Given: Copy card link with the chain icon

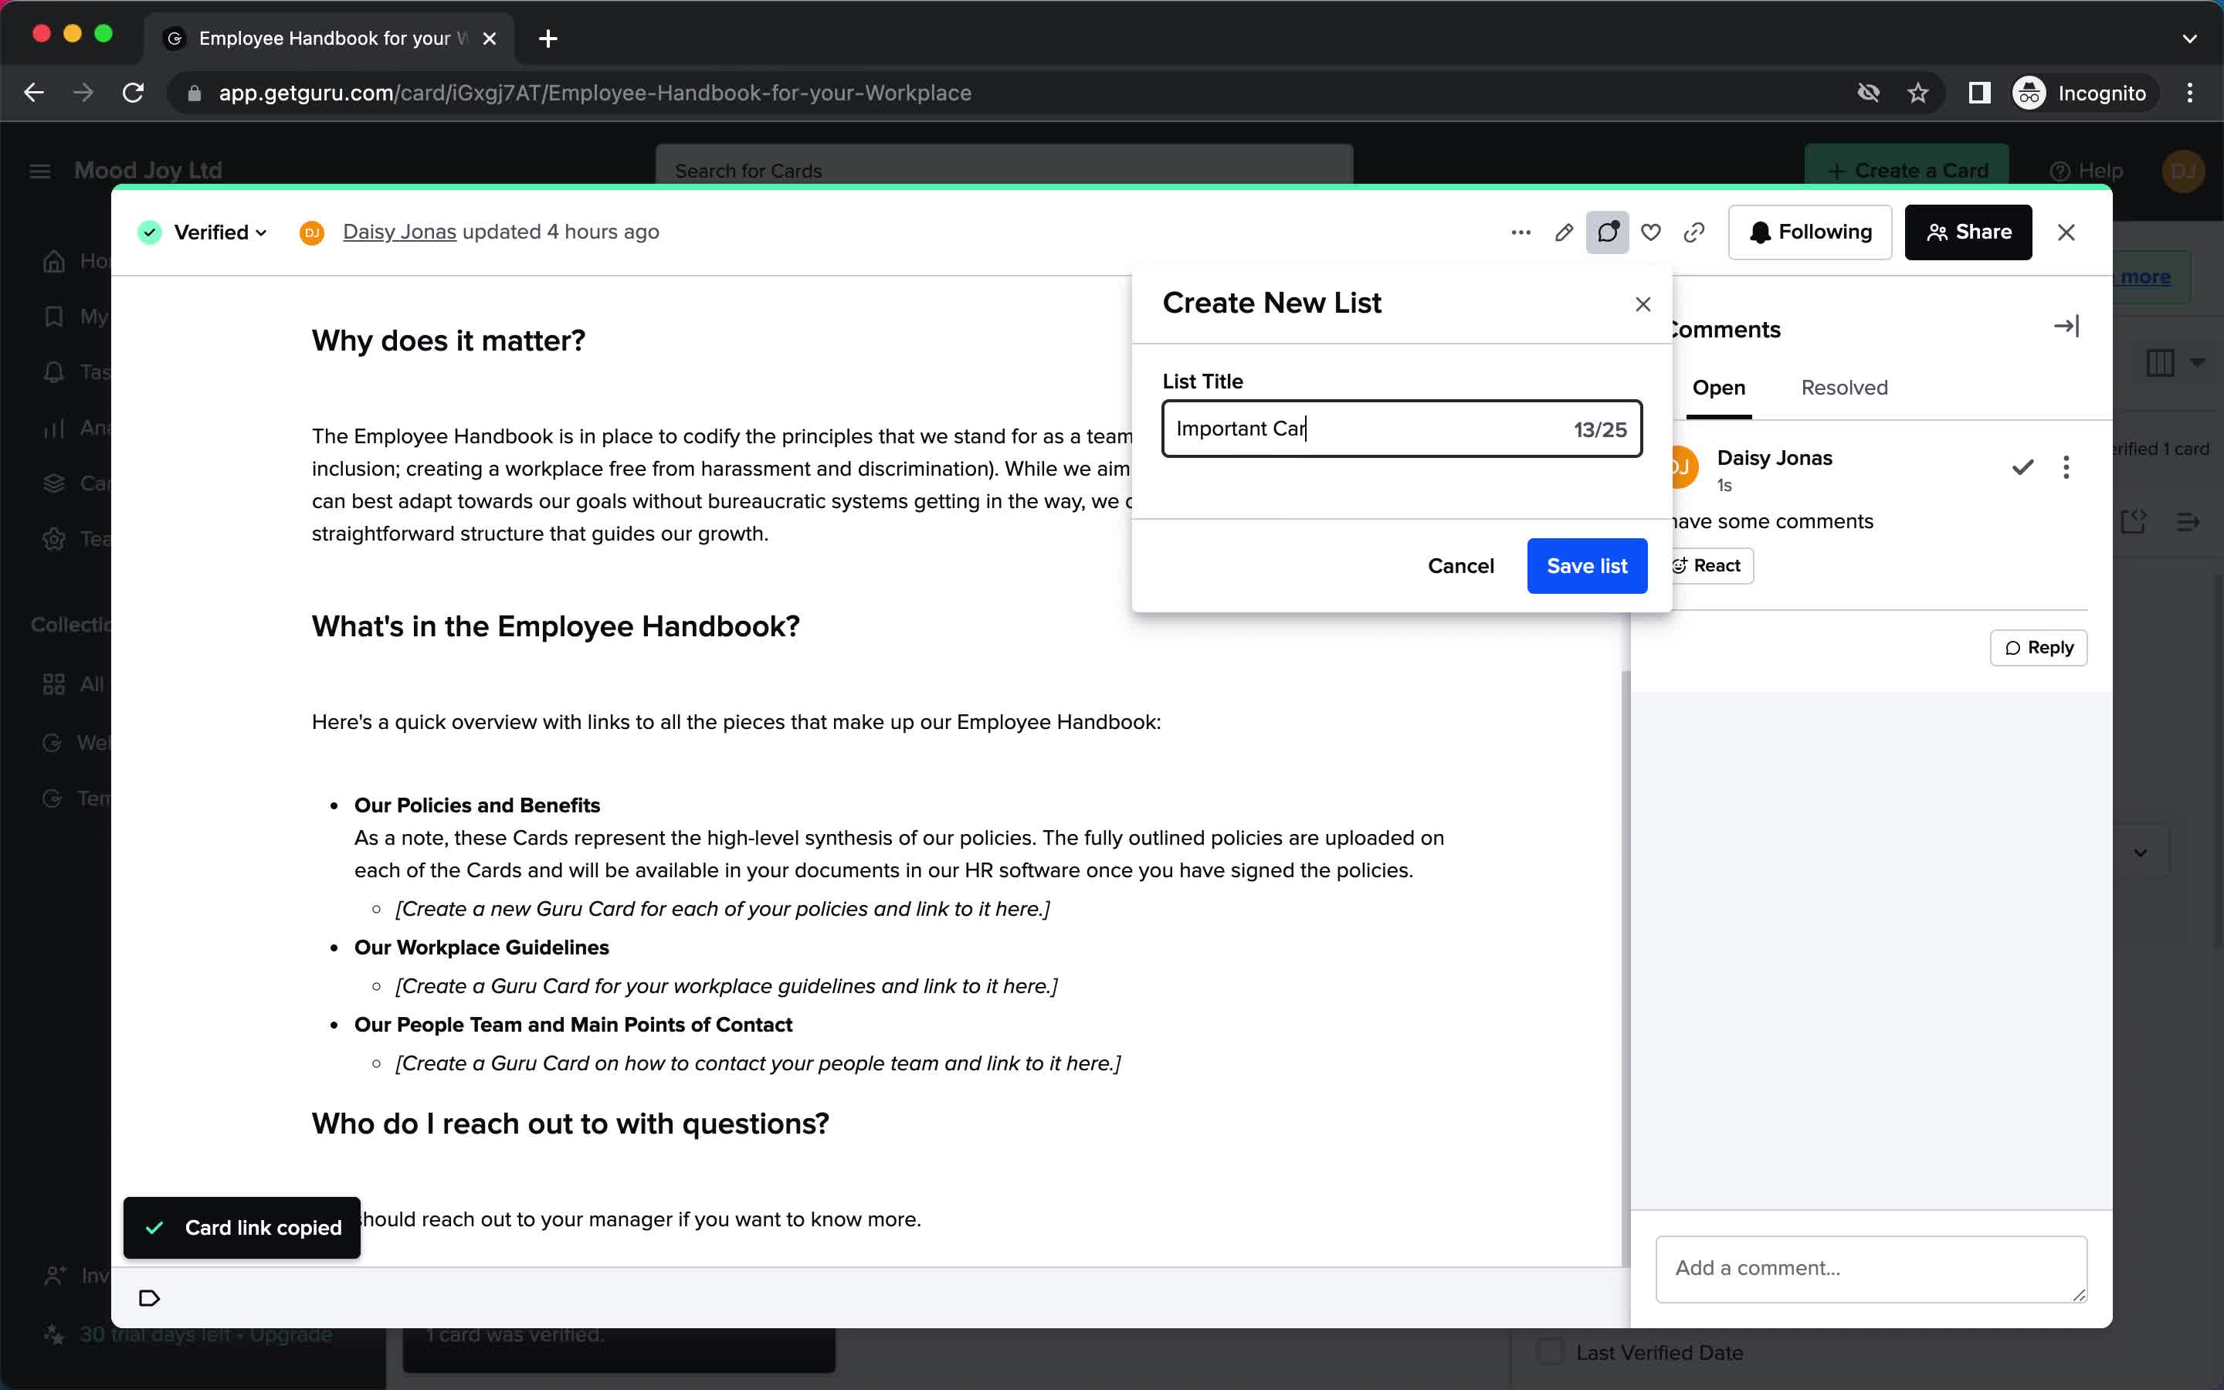Looking at the screenshot, I should 1693,232.
